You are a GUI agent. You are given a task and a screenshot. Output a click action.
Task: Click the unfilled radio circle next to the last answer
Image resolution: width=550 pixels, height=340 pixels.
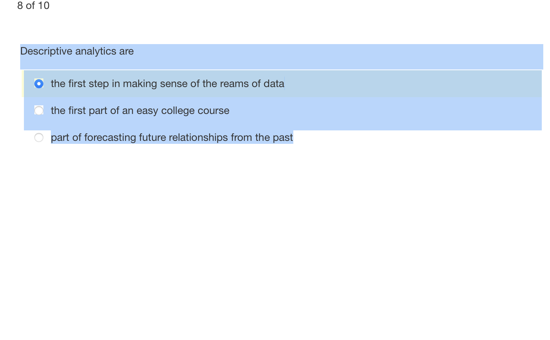pyautogui.click(x=38, y=137)
